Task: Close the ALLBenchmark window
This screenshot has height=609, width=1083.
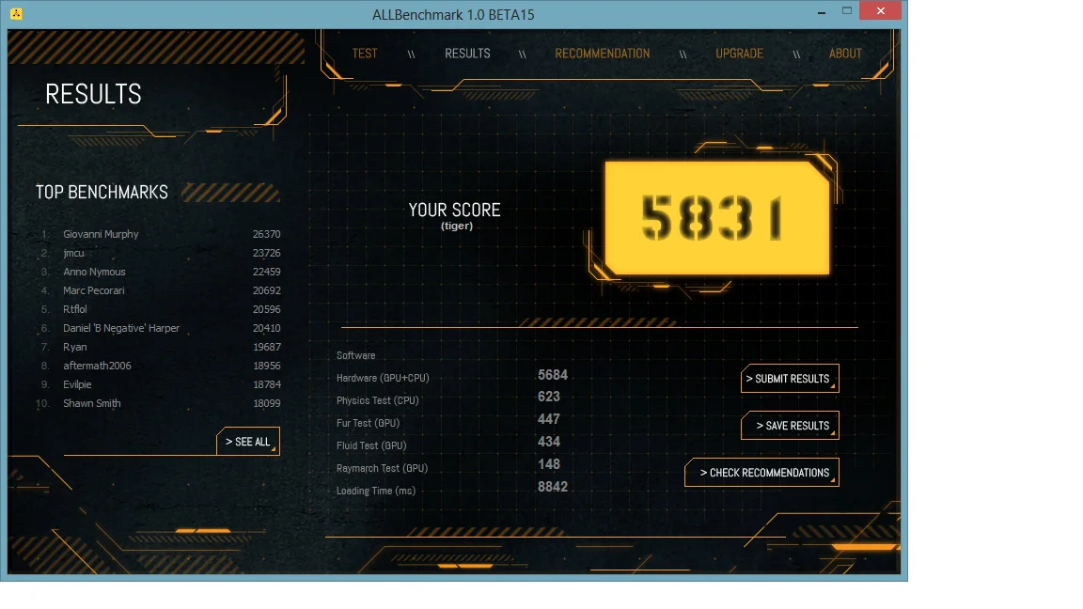Action: tap(881, 11)
